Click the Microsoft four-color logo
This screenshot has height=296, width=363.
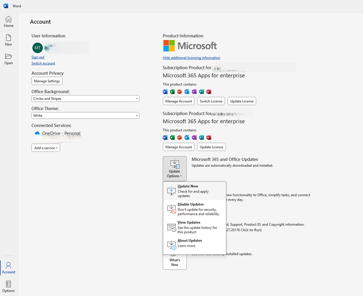pyautogui.click(x=169, y=46)
